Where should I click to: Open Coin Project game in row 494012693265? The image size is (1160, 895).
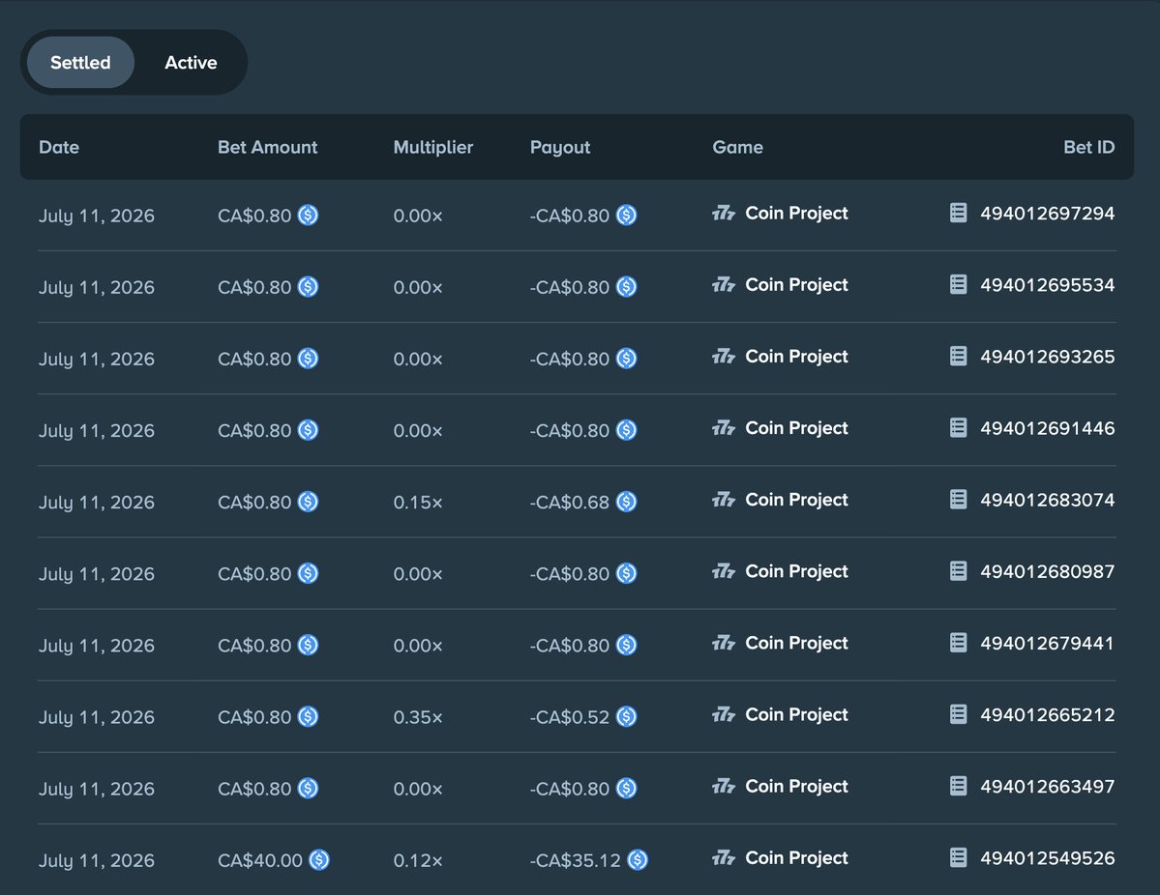[796, 357]
